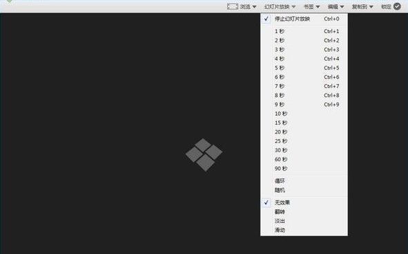Enable the 随机 random option
The image size is (408, 254).
304,190
